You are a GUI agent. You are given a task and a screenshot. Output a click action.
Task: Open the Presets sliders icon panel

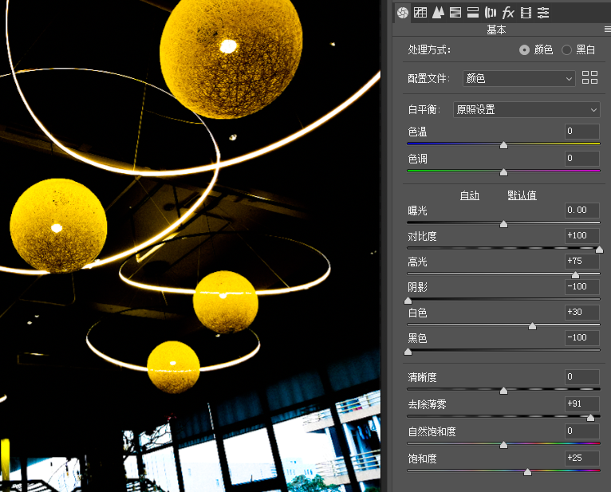point(543,12)
